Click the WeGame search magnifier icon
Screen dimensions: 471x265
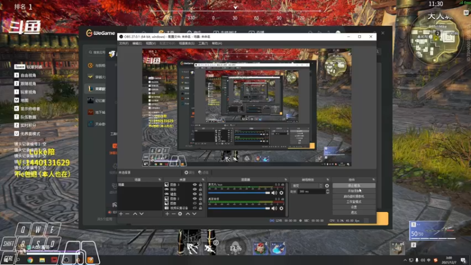click(91, 52)
